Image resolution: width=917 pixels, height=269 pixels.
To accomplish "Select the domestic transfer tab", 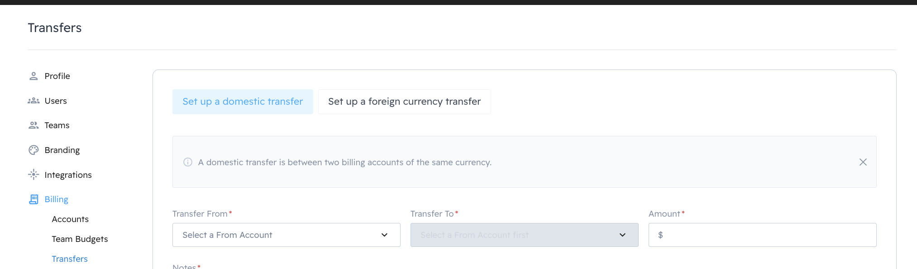I will 243,102.
